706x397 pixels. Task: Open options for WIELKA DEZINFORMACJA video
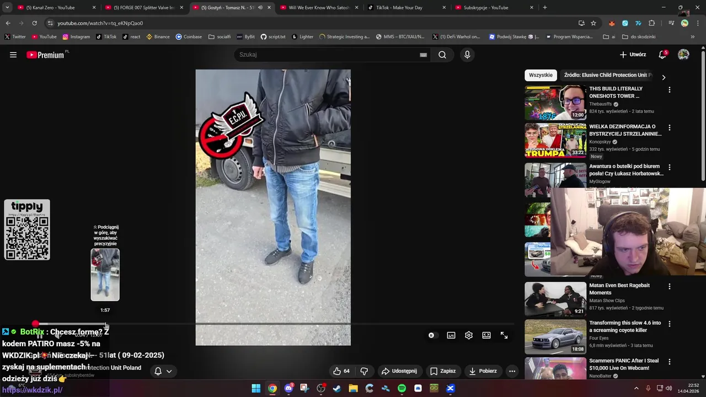pos(670,127)
